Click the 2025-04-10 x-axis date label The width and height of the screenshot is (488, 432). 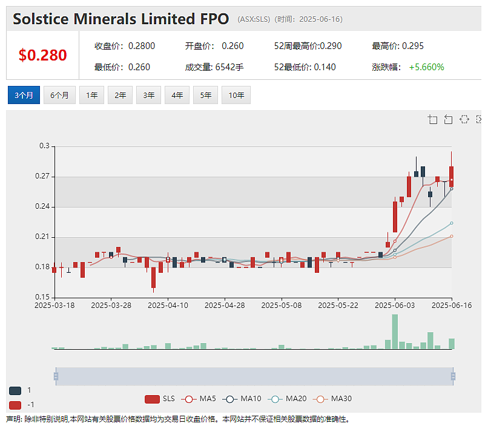point(168,306)
